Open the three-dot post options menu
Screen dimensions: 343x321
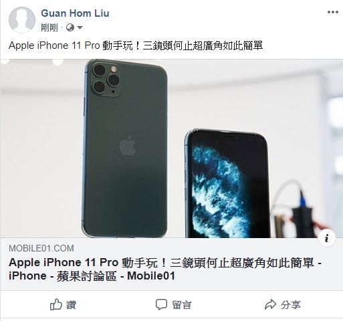click(x=332, y=12)
